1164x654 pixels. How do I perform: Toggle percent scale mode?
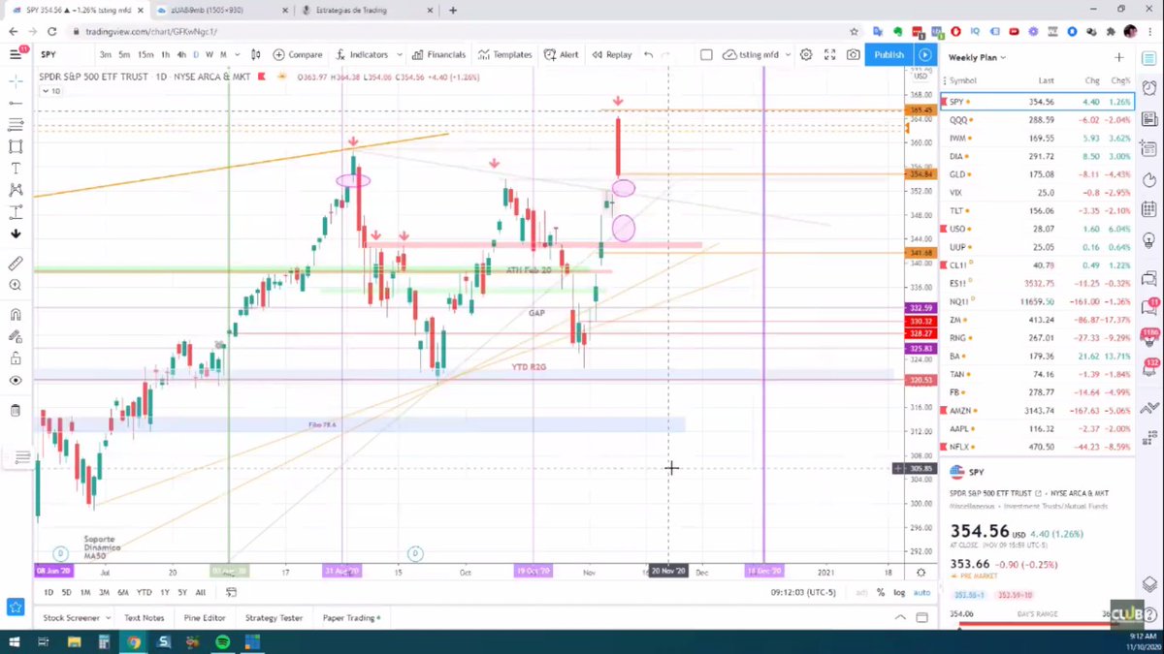point(881,592)
